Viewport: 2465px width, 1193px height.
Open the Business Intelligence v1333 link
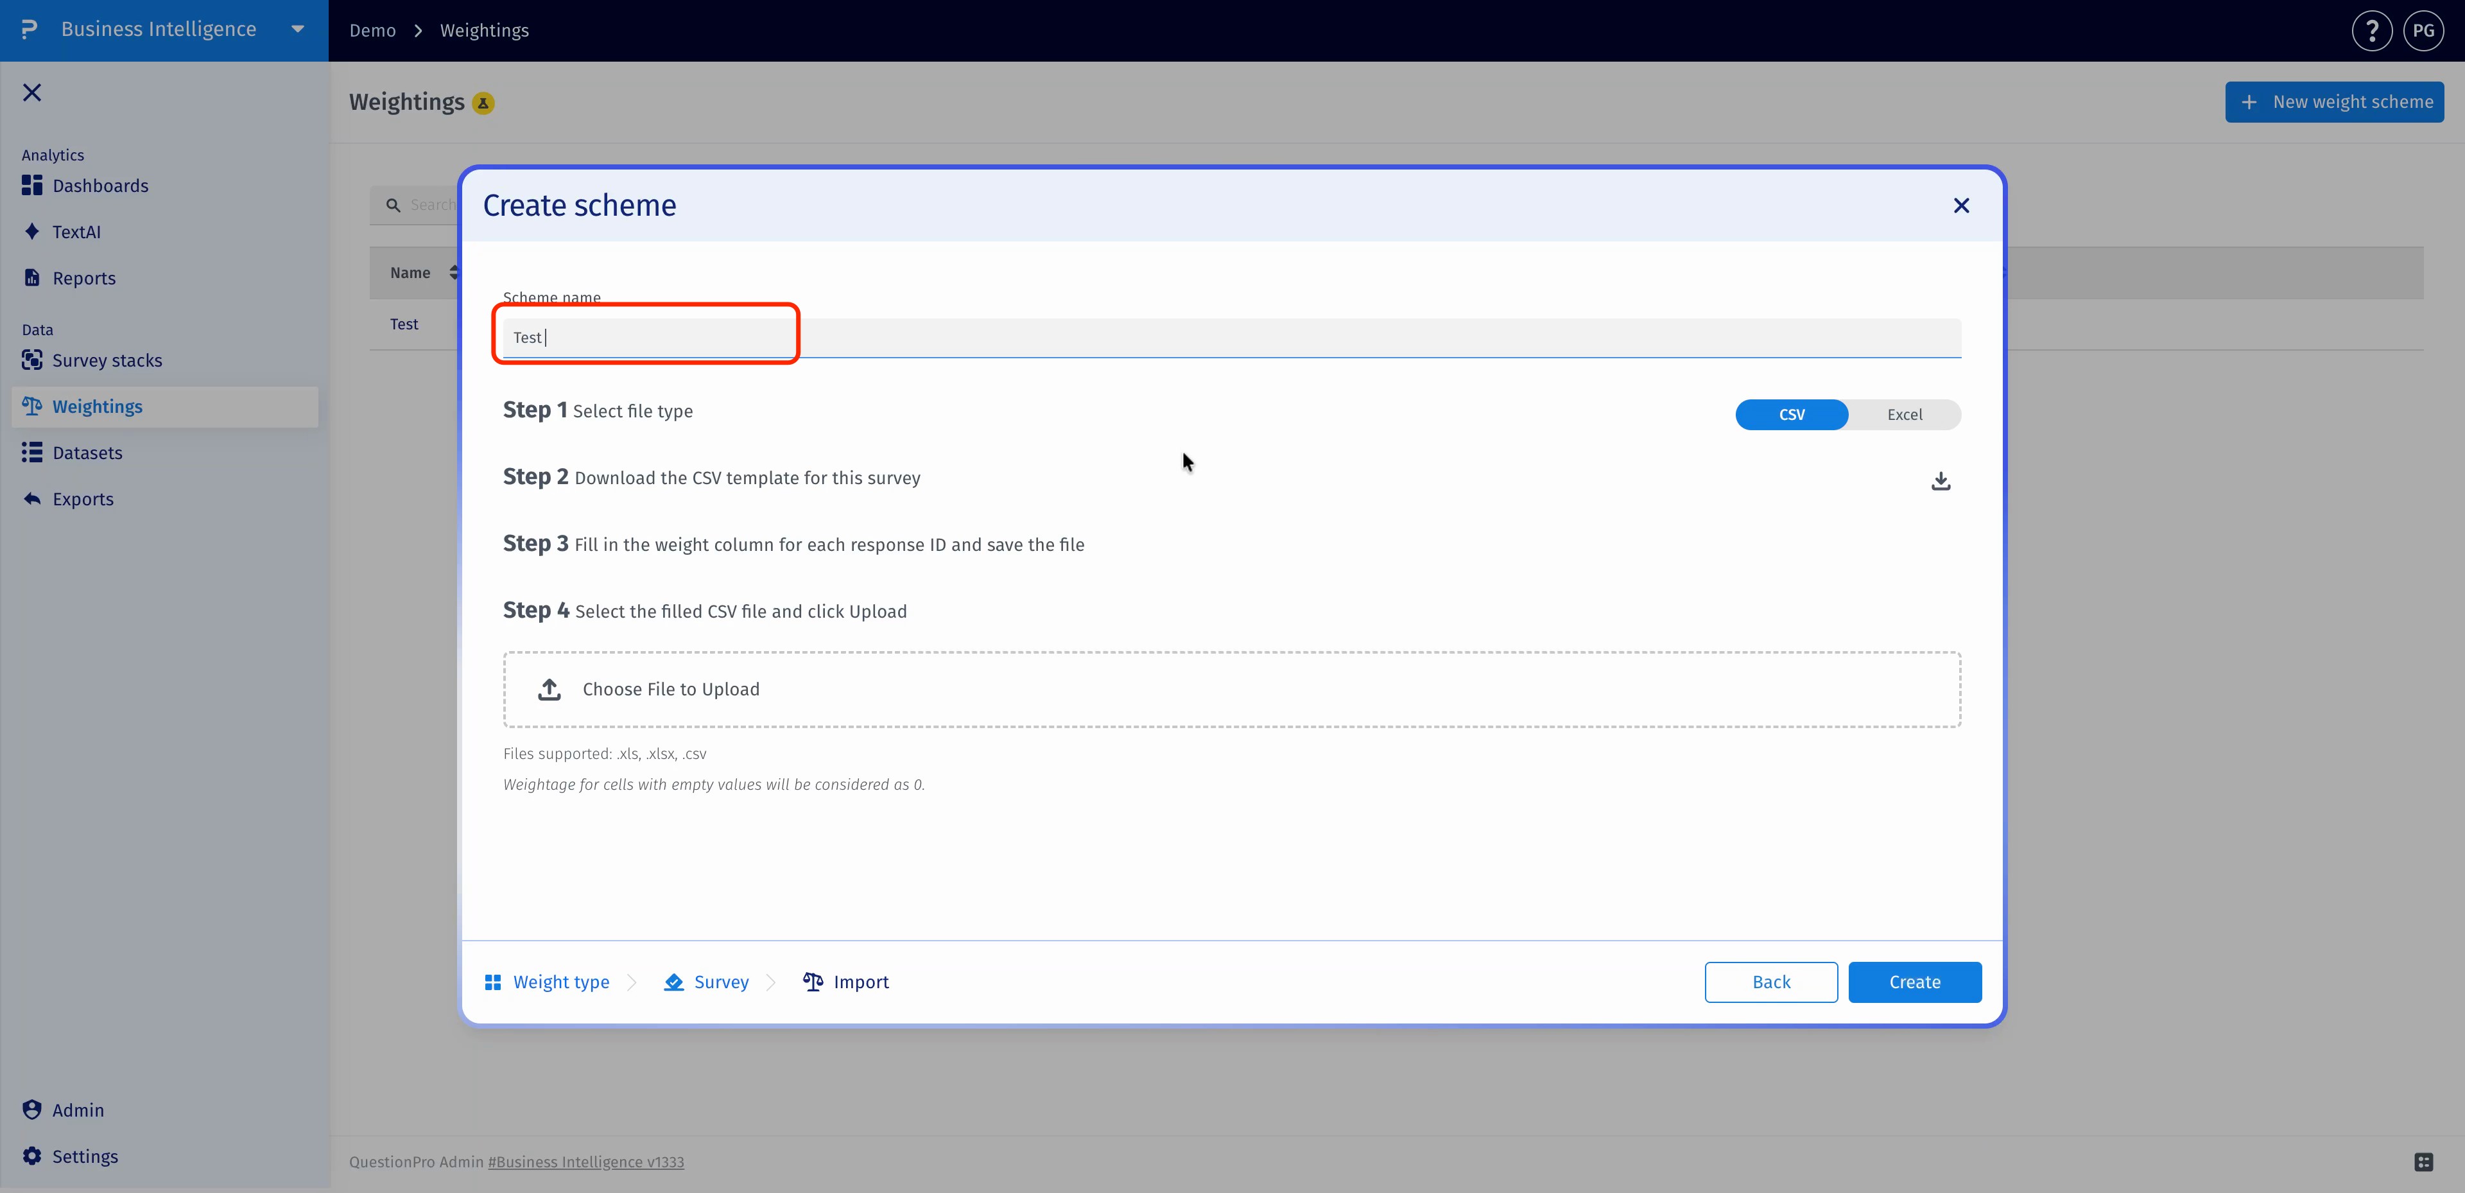(x=585, y=1162)
